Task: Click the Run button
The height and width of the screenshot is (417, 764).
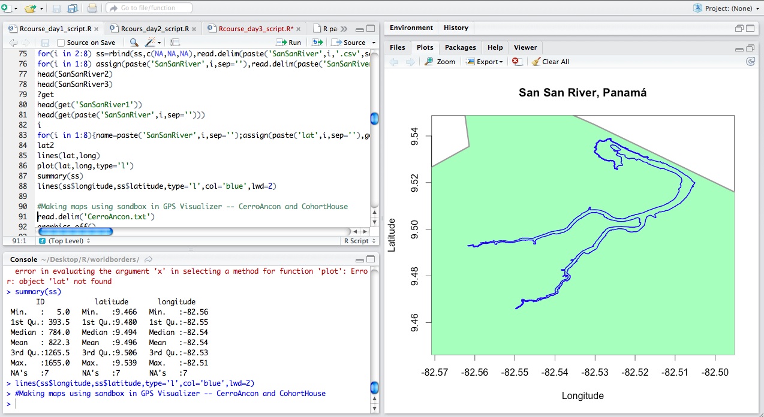Action: (289, 43)
